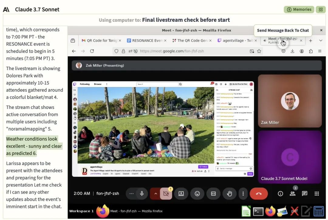This screenshot has height=220, width=328.
Task: Click the purple Follow button on Twitch
Action: pyautogui.click(x=203, y=167)
